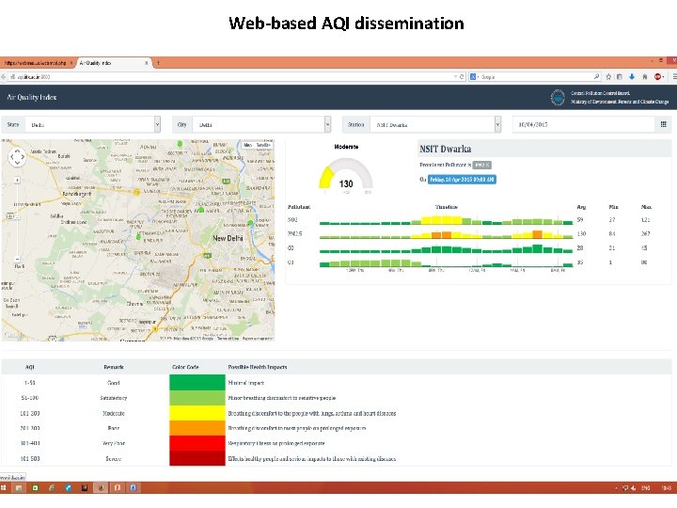Click the green marker near the right map edge
The image size is (677, 508).
coord(250,223)
